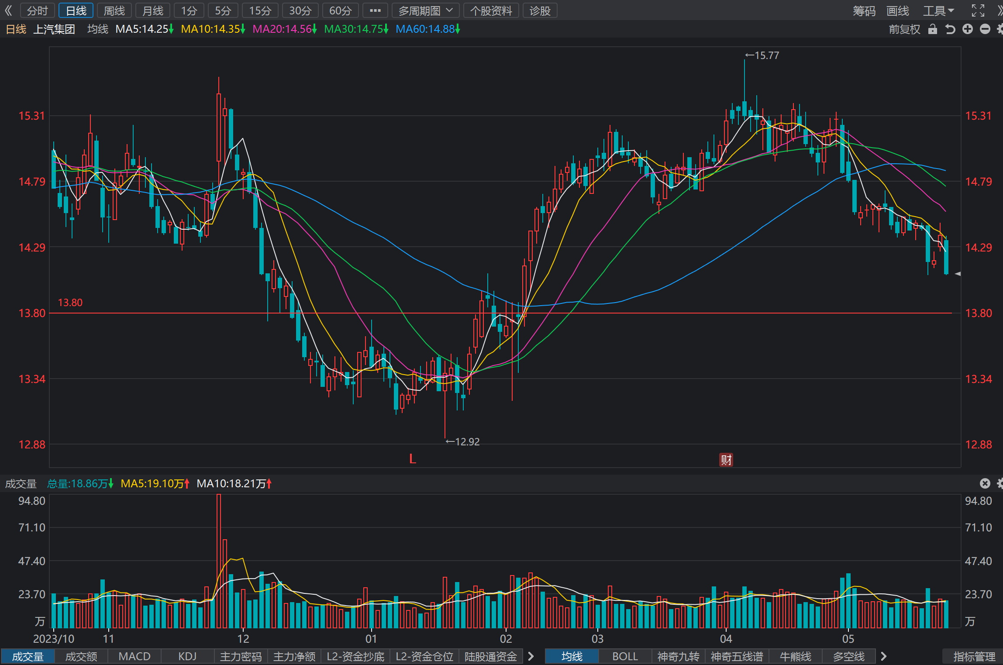Click the 上汽集团 stock name
This screenshot has height=665, width=1003.
pyautogui.click(x=54, y=29)
